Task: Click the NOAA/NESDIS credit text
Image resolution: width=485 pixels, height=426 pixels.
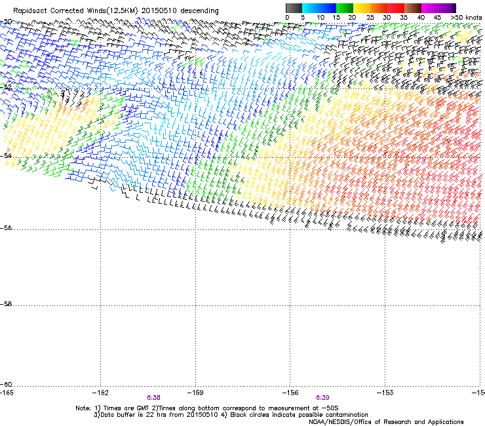Action: tap(386, 422)
